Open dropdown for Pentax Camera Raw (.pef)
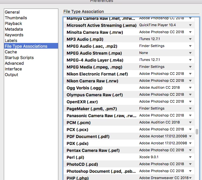The image size is (202, 180). pyautogui.click(x=190, y=150)
